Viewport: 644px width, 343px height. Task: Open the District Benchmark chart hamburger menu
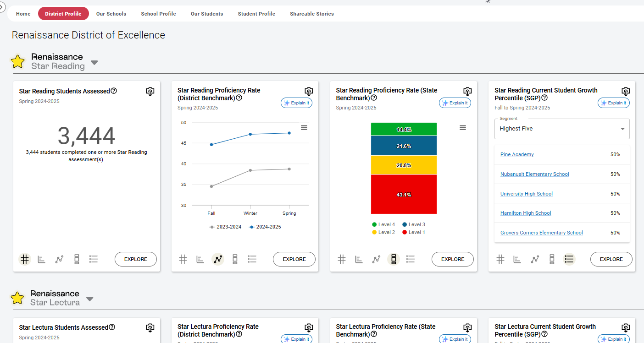click(x=304, y=128)
